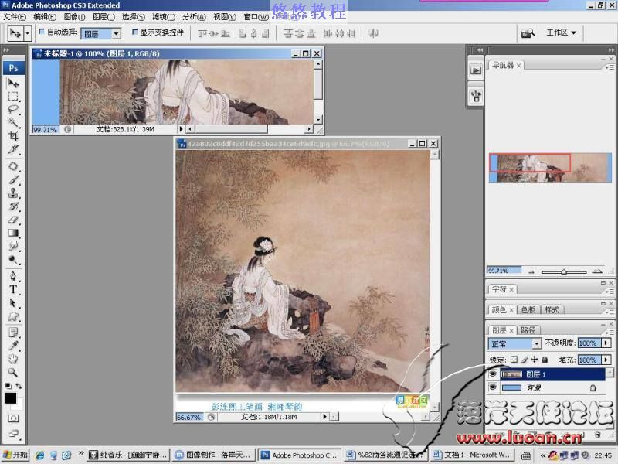Open the 图像 menu
Viewport: 618px width, 464px height.
(74, 17)
